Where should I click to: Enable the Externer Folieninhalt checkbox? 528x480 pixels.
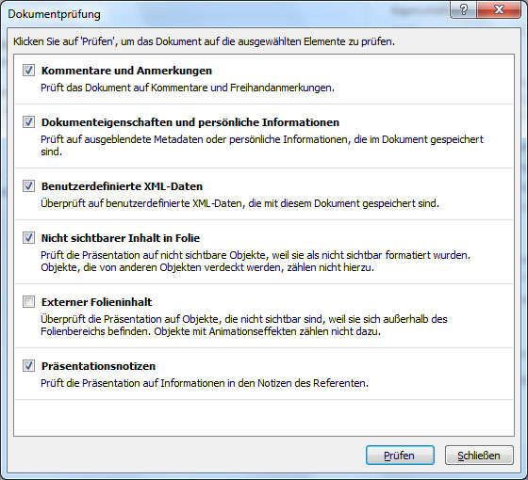click(x=28, y=301)
